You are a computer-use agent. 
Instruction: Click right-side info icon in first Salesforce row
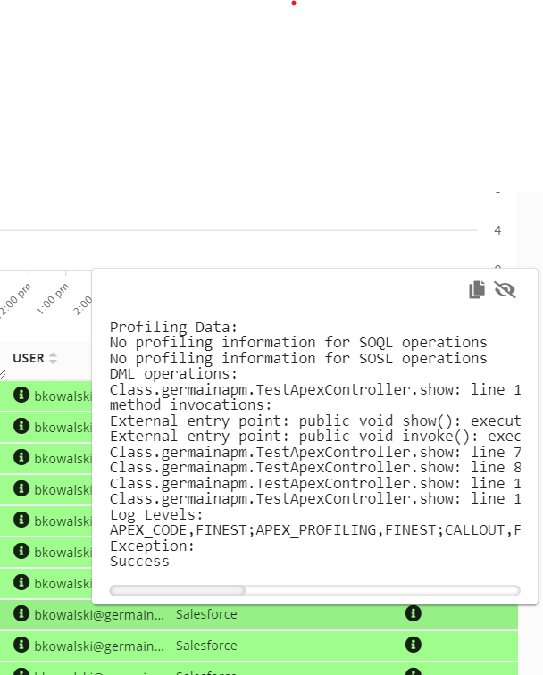click(413, 613)
